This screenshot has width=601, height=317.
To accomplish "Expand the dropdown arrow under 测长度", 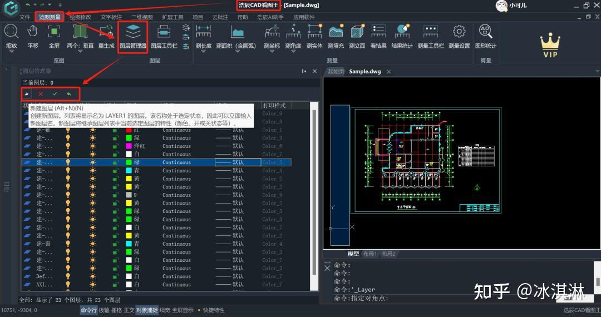I will [x=203, y=51].
